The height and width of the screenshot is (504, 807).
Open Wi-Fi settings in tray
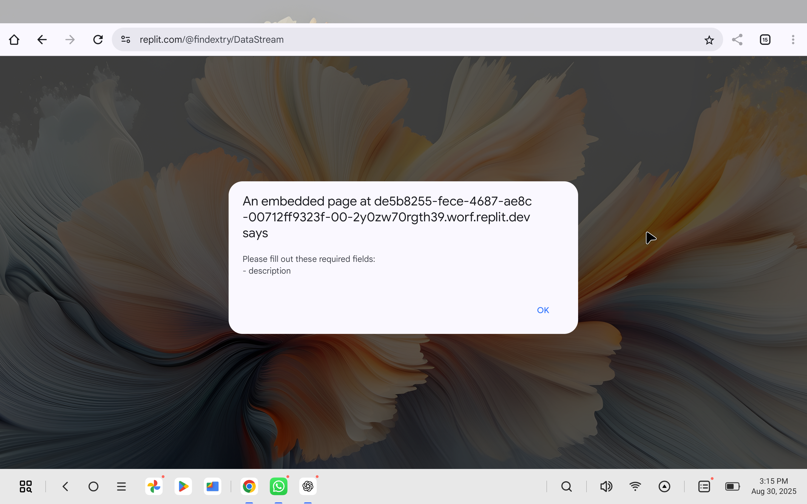[635, 486]
